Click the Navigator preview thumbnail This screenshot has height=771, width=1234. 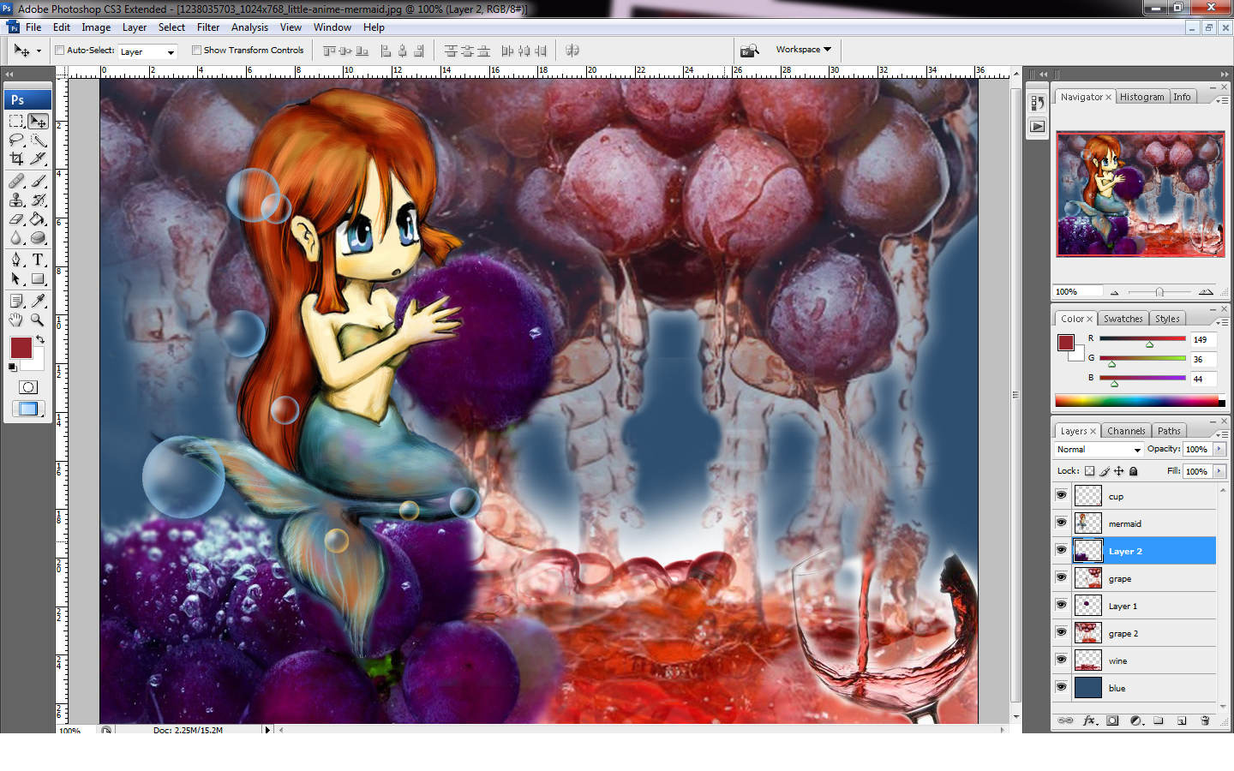pyautogui.click(x=1140, y=194)
